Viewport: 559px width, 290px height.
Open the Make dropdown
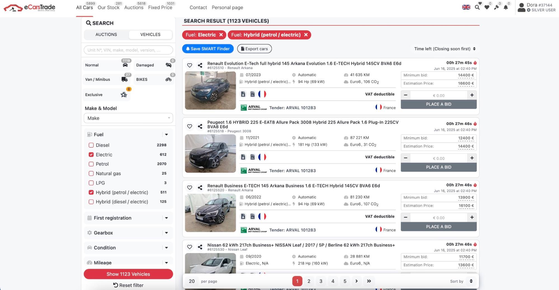pyautogui.click(x=128, y=118)
